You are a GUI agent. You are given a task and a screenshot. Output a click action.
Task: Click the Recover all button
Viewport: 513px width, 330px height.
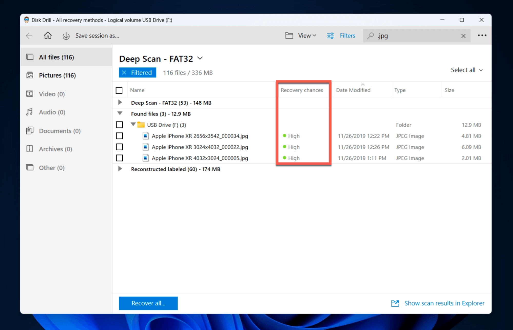pos(149,303)
